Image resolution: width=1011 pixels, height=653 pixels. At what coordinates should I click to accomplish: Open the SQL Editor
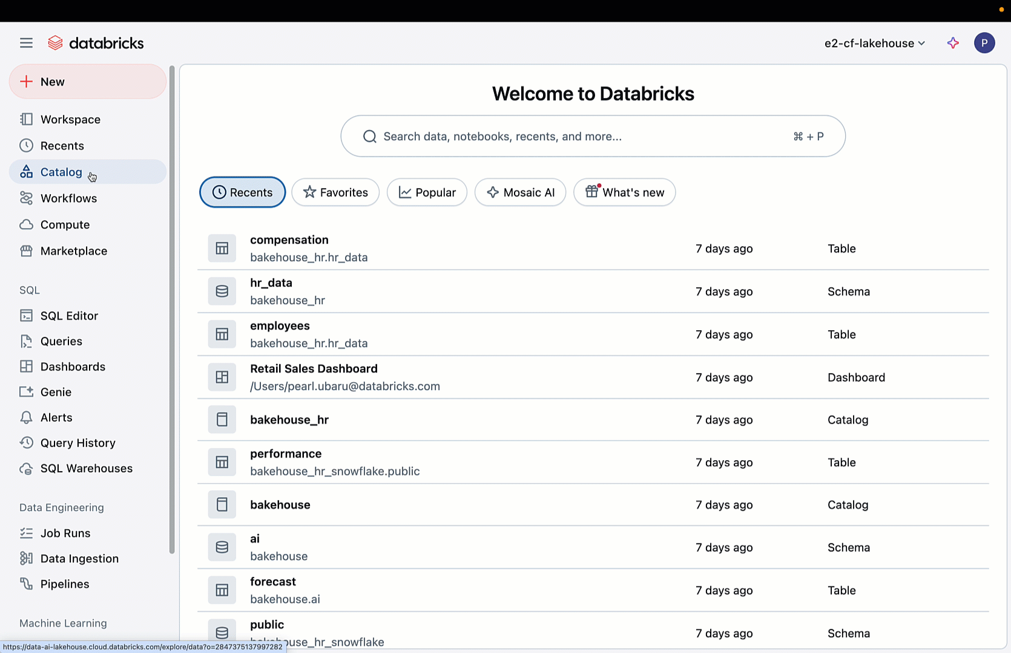pyautogui.click(x=69, y=316)
